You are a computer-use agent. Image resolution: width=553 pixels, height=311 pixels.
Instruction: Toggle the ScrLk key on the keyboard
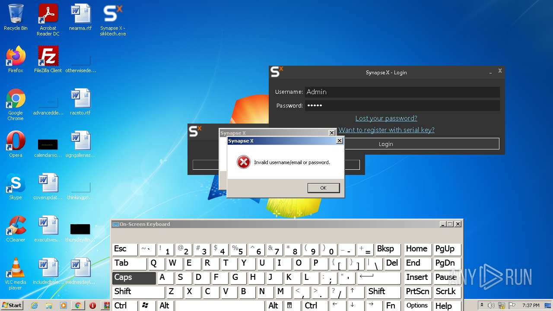pos(448,292)
